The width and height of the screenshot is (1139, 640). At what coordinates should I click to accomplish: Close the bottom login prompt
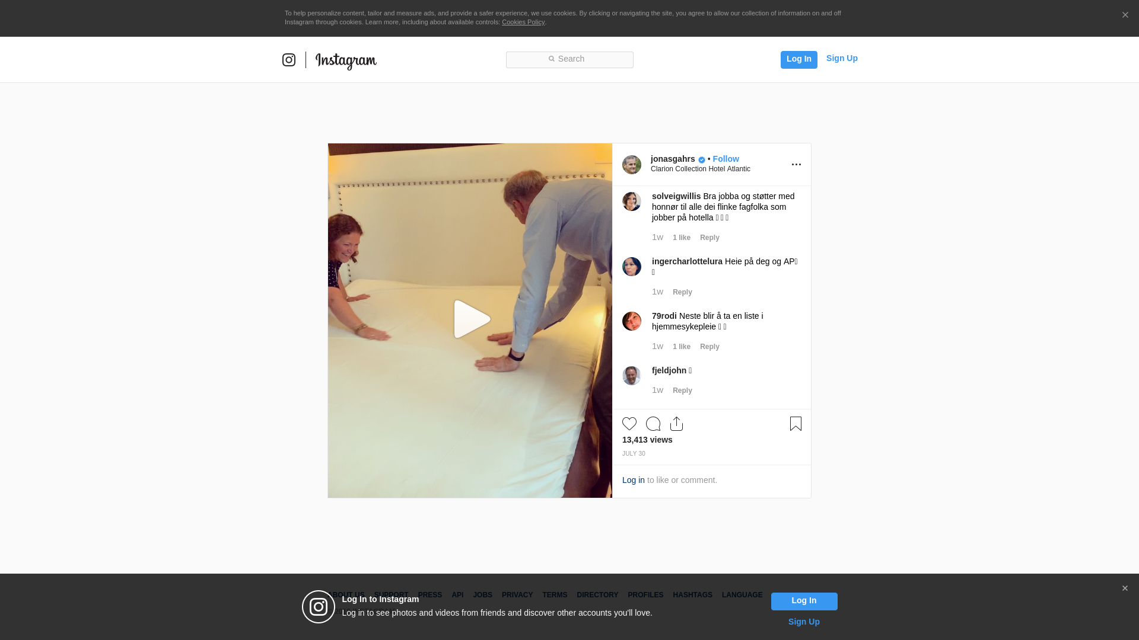point(1125,588)
